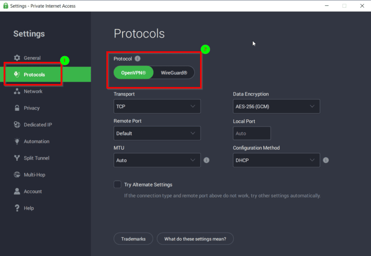
Task: Click the Trademarks button
Action: point(133,239)
